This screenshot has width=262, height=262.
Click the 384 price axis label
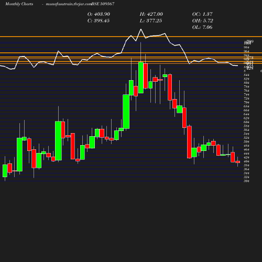tap(246, 166)
